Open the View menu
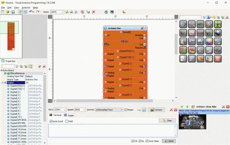This screenshot has width=230, height=145. 16,8
